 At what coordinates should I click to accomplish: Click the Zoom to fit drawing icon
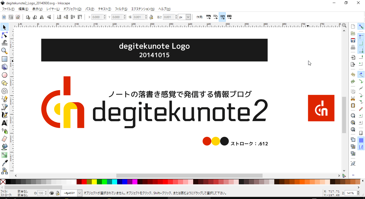(x=353, y=122)
